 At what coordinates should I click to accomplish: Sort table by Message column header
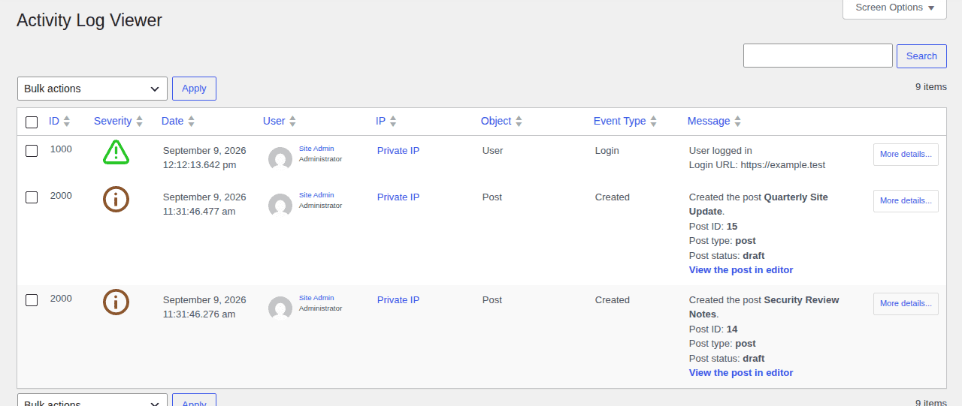pos(709,121)
